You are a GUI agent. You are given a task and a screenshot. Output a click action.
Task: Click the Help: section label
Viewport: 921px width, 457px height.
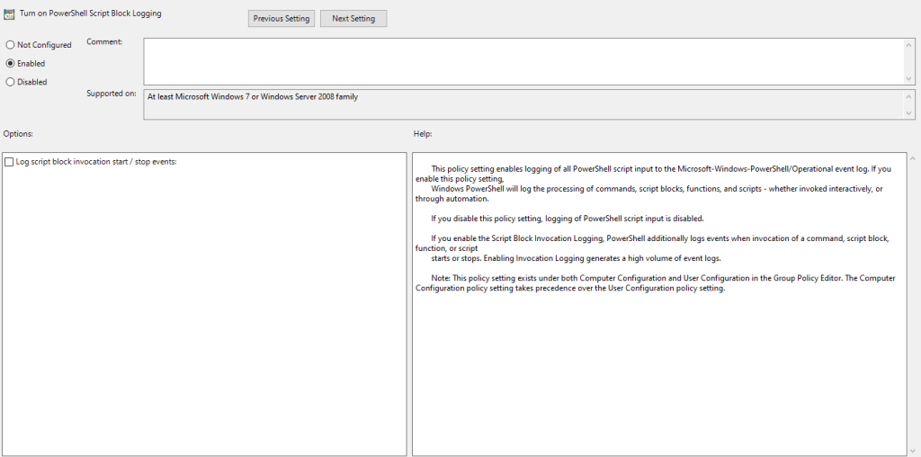pos(422,134)
